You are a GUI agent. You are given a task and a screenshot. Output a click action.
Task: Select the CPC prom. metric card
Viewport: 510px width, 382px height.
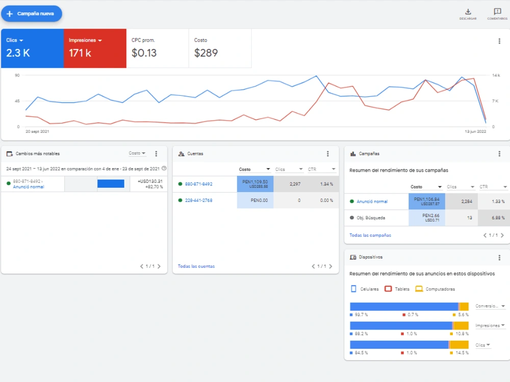click(x=158, y=48)
